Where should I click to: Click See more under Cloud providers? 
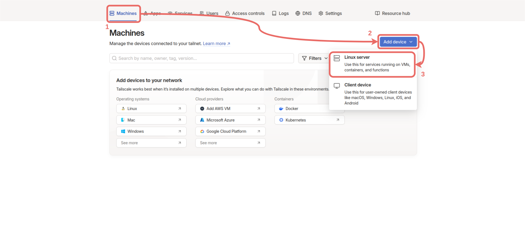point(230,143)
